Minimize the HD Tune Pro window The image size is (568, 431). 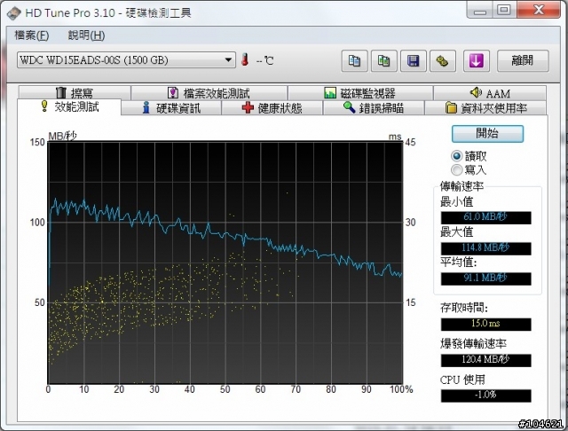coord(479,10)
